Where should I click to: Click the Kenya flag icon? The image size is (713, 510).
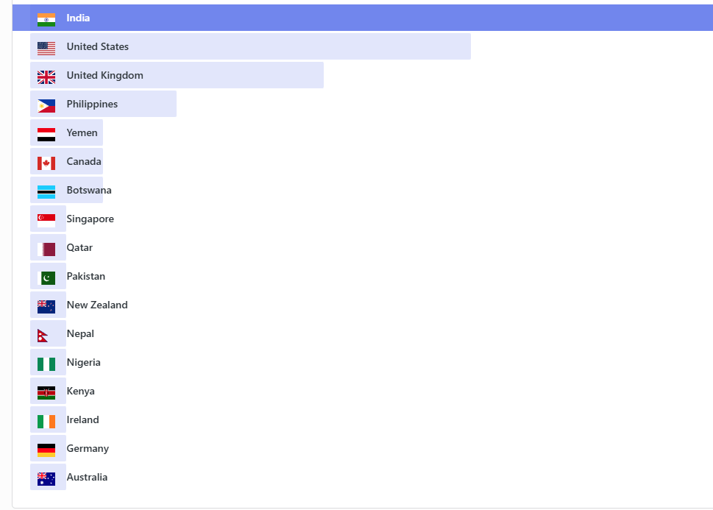46,392
